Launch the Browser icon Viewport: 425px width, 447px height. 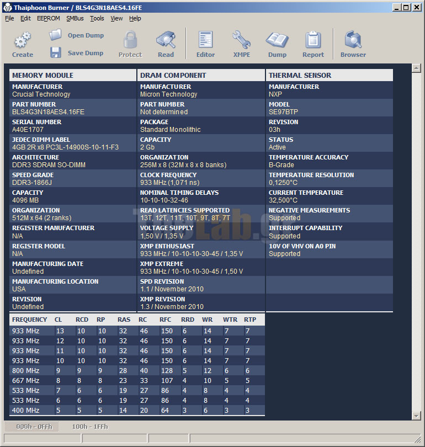point(353,40)
